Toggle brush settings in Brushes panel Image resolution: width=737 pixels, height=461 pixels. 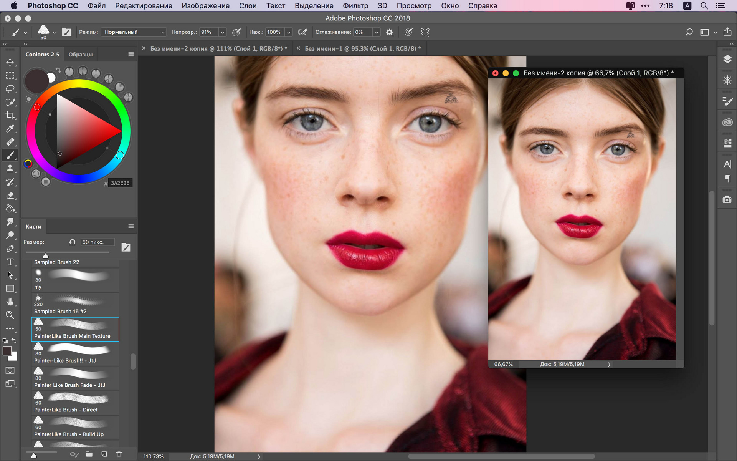coord(126,247)
